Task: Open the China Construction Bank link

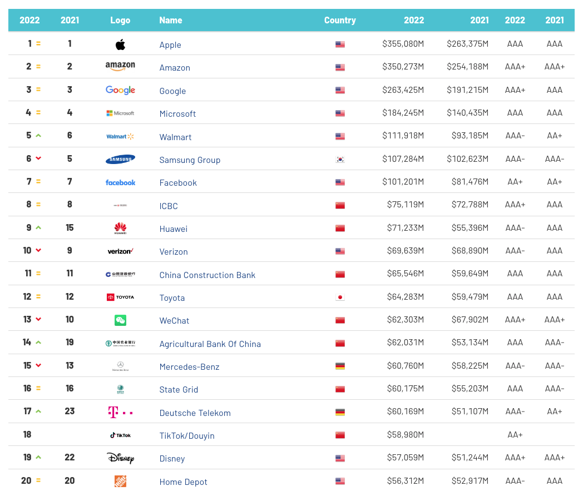Action: (x=207, y=275)
